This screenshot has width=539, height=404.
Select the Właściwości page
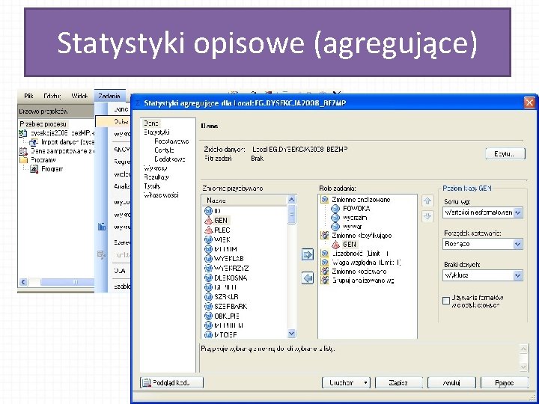[161, 195]
